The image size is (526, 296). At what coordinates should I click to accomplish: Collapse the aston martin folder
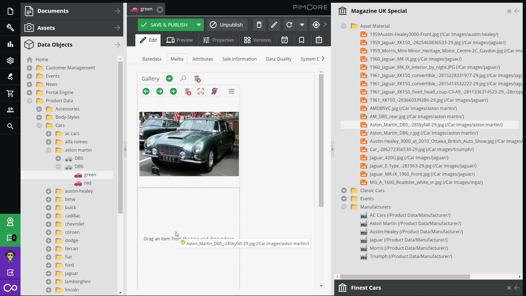pos(48,150)
